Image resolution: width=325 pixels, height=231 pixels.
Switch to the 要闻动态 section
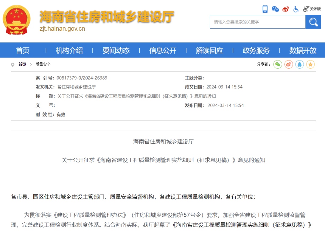(x=116, y=50)
